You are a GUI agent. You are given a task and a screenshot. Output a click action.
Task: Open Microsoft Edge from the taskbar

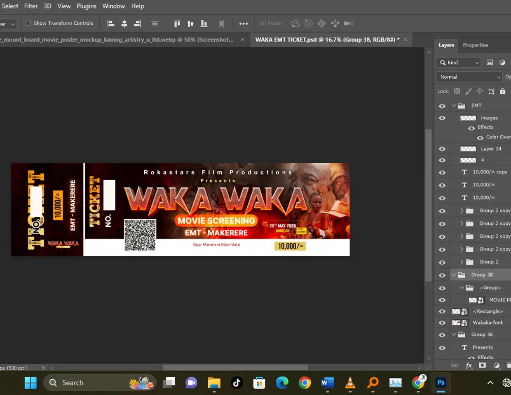click(x=282, y=383)
